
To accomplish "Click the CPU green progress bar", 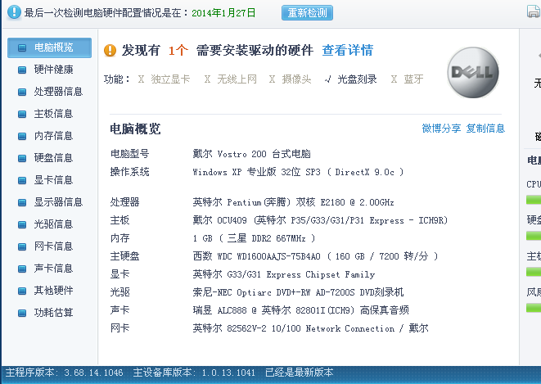I will tap(534, 200).
